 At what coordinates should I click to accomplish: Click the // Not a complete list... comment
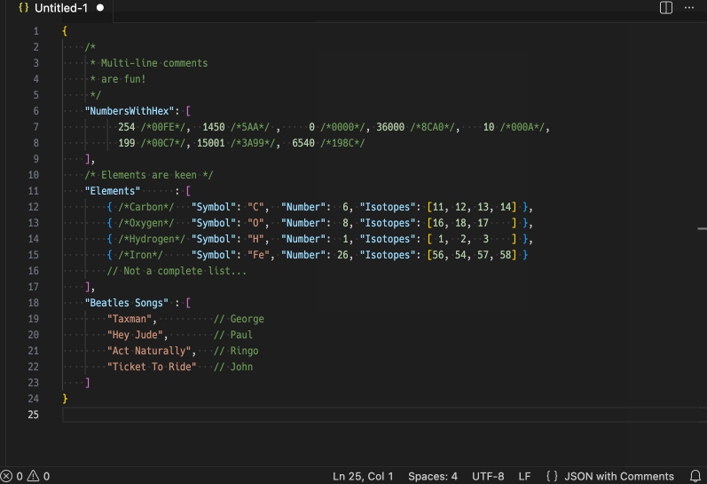(177, 271)
